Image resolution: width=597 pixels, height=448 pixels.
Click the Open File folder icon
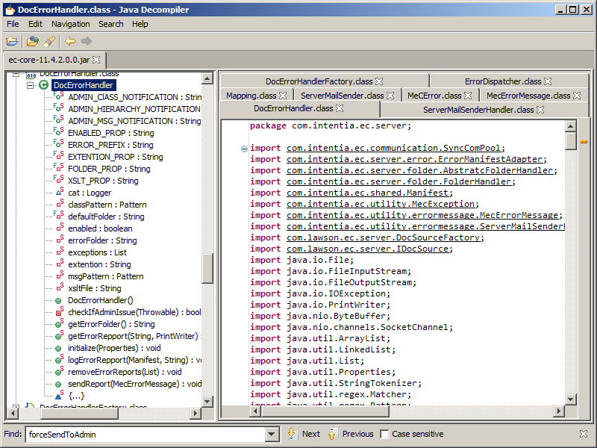[x=12, y=41]
